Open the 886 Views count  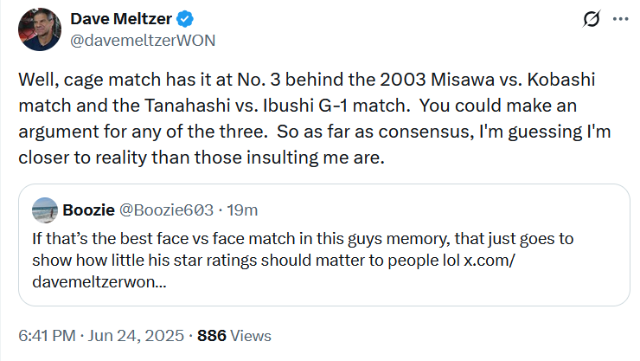212,335
